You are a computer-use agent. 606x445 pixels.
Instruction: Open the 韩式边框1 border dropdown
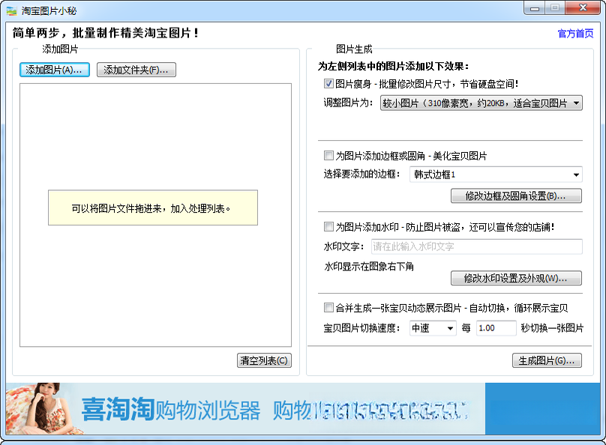[x=496, y=175]
